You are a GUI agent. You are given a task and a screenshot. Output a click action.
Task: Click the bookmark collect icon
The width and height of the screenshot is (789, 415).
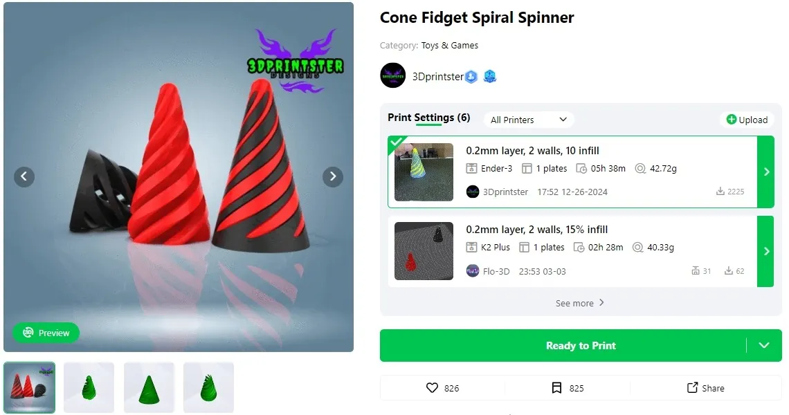[x=556, y=388]
